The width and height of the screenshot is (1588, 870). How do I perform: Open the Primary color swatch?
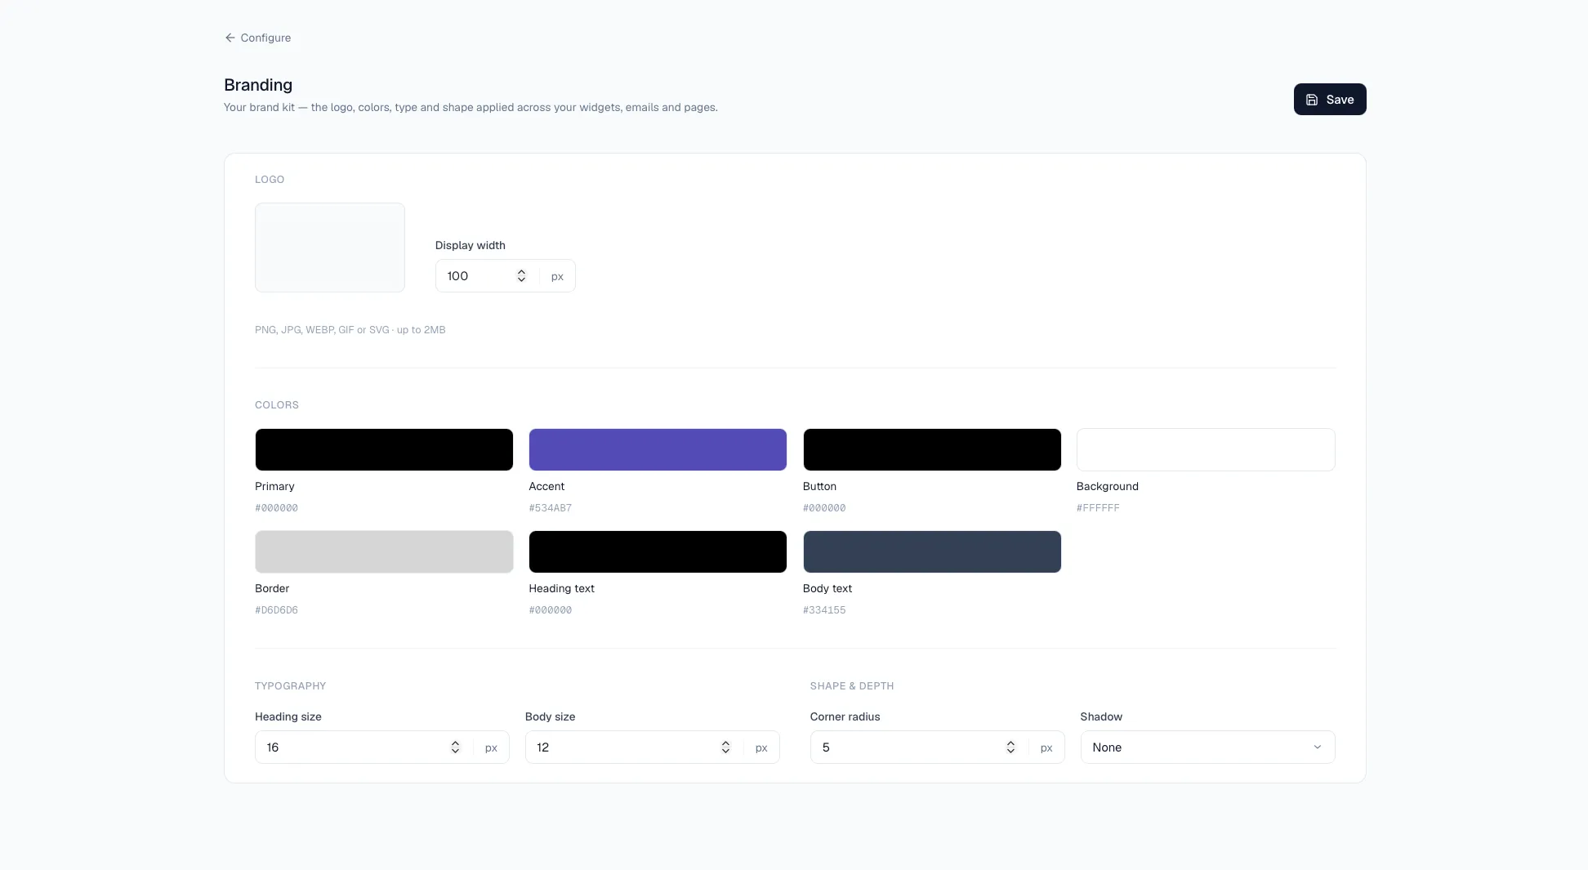point(384,449)
